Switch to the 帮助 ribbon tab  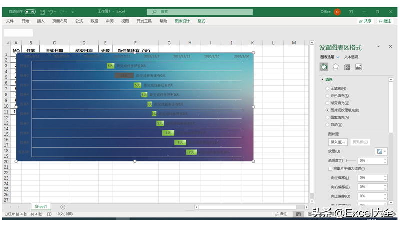click(x=163, y=21)
